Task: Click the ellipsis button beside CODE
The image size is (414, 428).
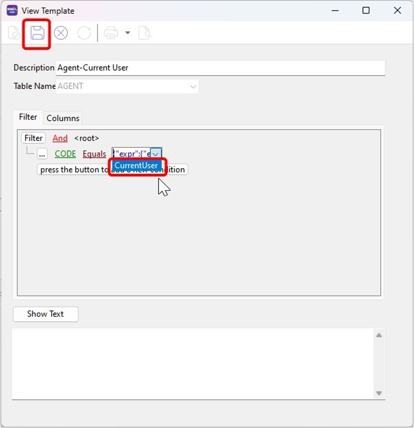Action: [42, 154]
